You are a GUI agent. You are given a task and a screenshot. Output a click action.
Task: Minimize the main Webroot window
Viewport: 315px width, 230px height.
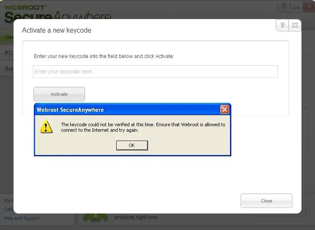click(296, 6)
